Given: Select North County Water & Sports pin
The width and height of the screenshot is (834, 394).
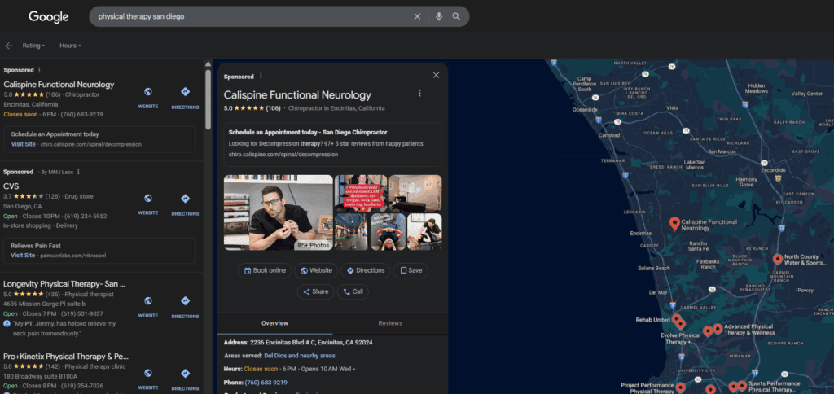Looking at the screenshot, I should 778,260.
